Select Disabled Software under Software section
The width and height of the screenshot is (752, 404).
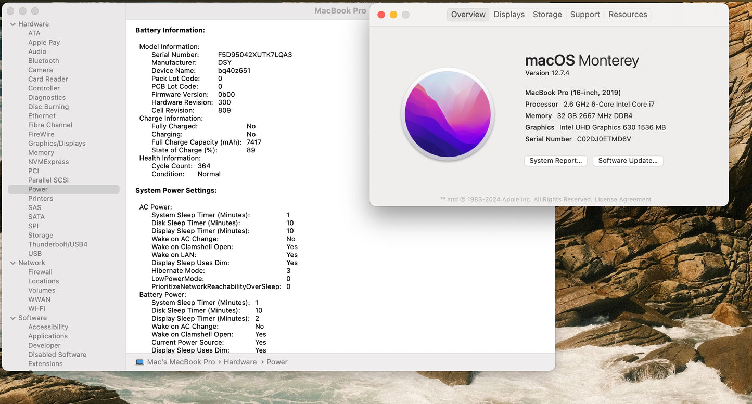[x=57, y=355]
